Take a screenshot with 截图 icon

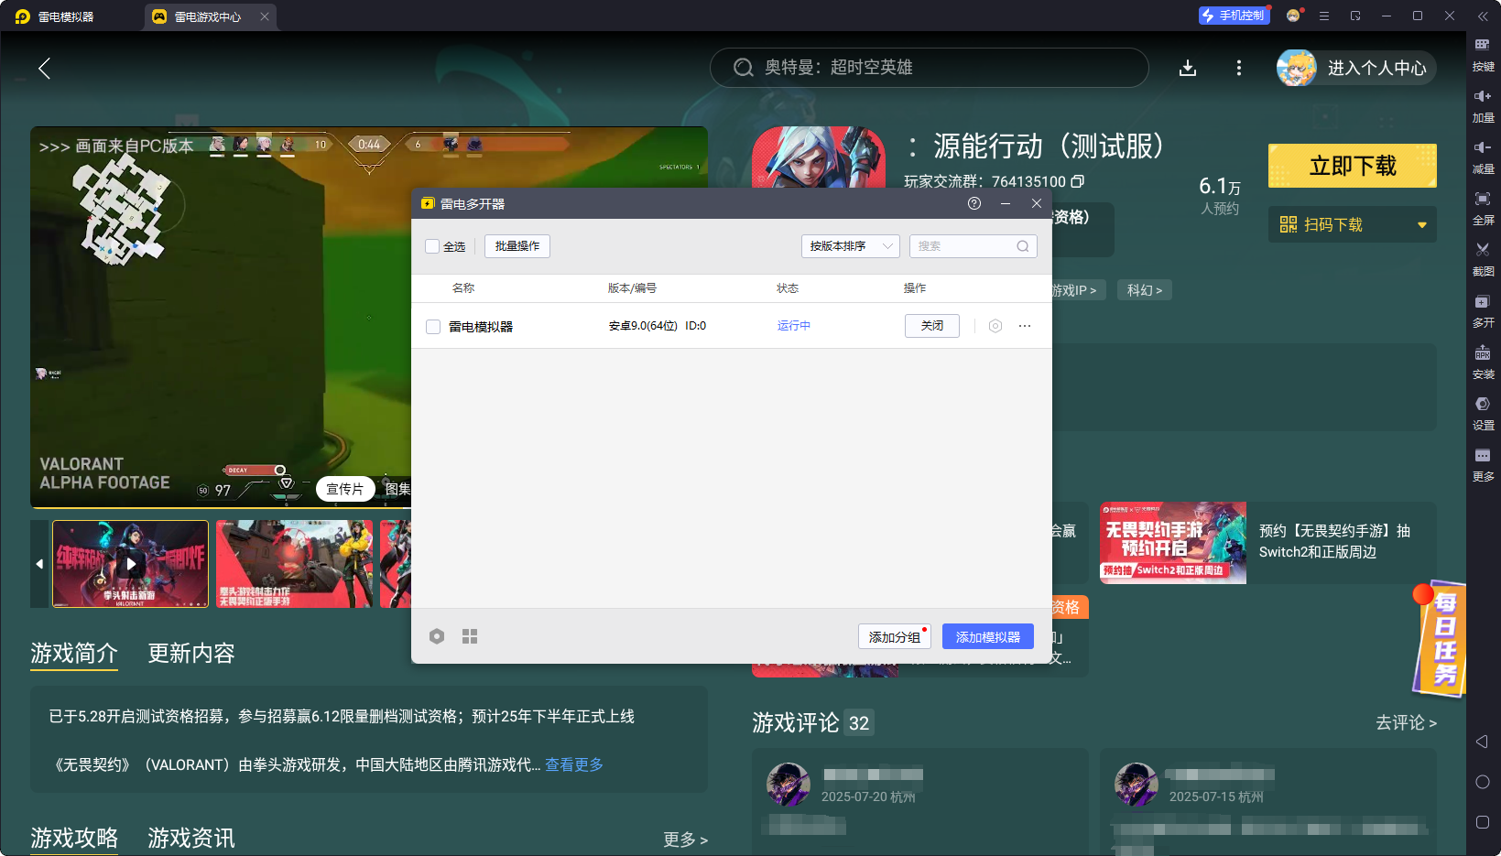[x=1483, y=251]
